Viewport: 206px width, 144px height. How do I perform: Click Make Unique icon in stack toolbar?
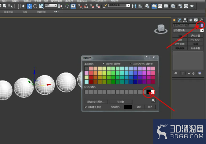(189, 73)
